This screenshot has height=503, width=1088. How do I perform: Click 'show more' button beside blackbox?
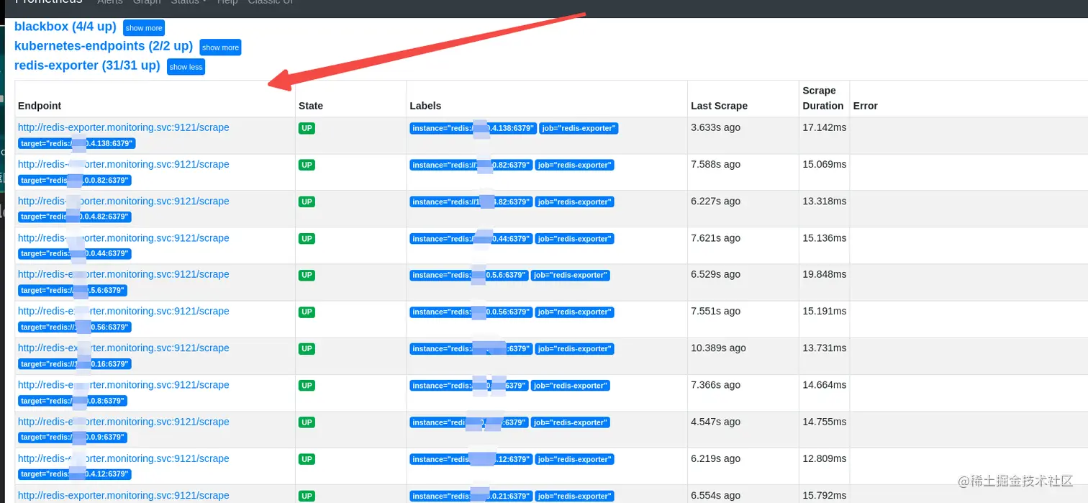(144, 28)
